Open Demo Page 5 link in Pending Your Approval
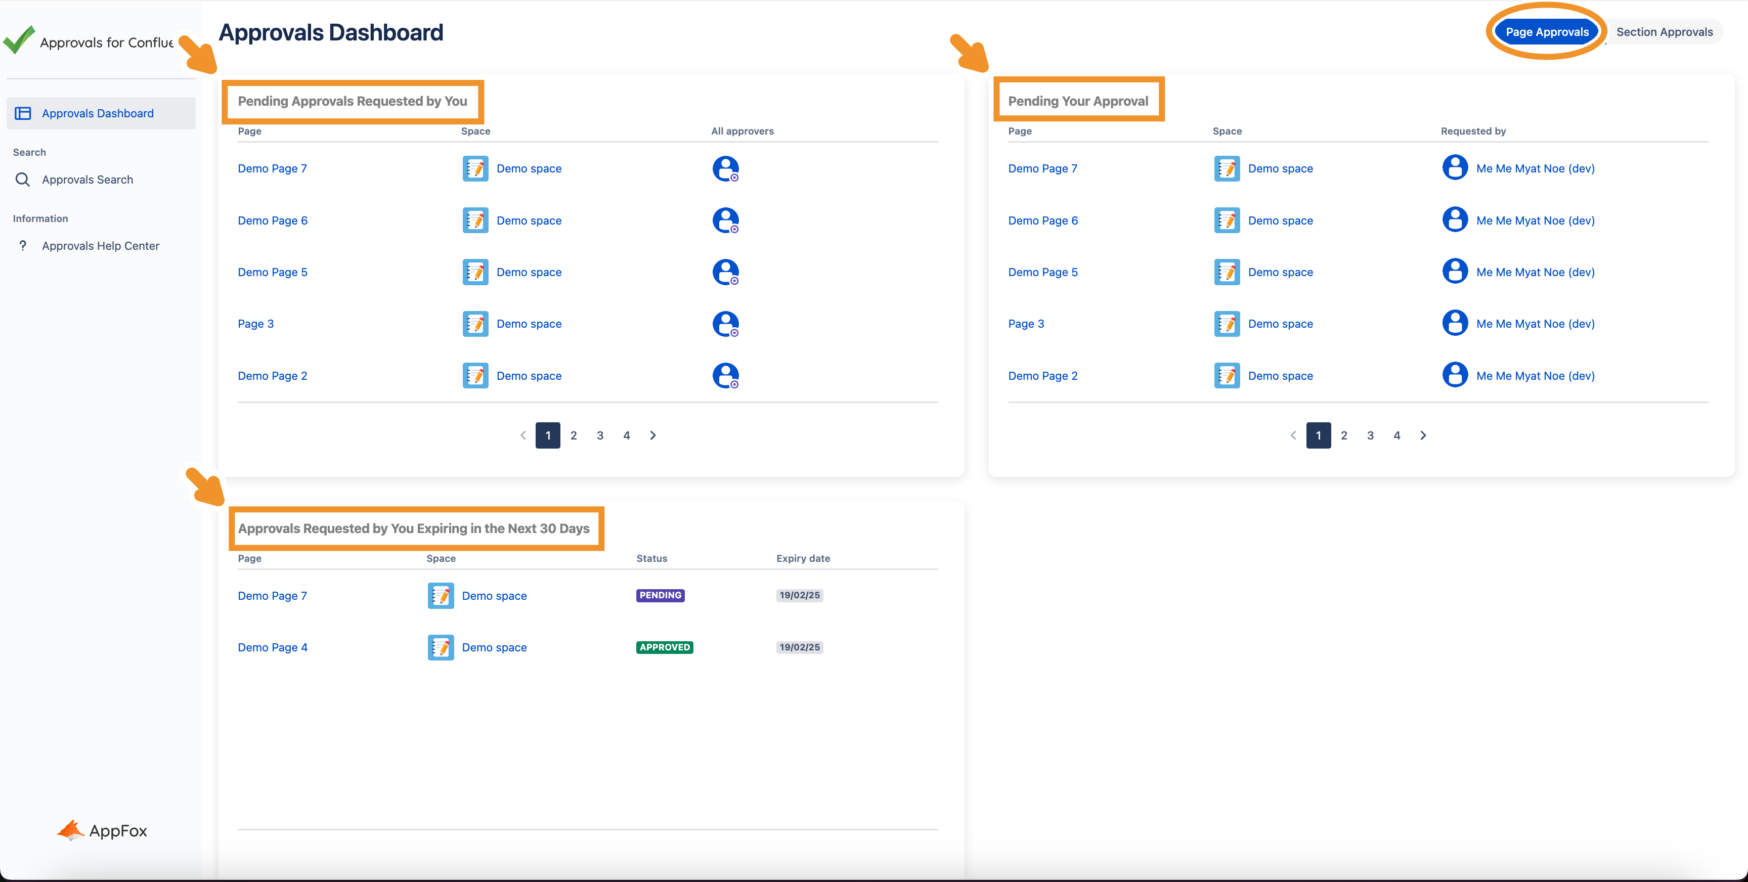 point(1042,272)
